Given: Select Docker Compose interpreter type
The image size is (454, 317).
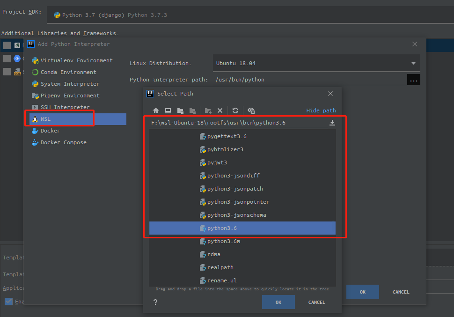Looking at the screenshot, I should click(x=63, y=142).
